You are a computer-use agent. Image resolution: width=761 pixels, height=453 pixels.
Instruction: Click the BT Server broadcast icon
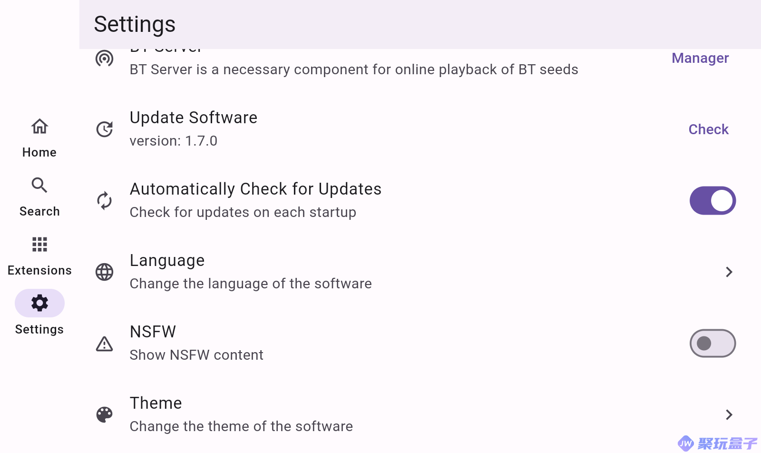coord(104,59)
